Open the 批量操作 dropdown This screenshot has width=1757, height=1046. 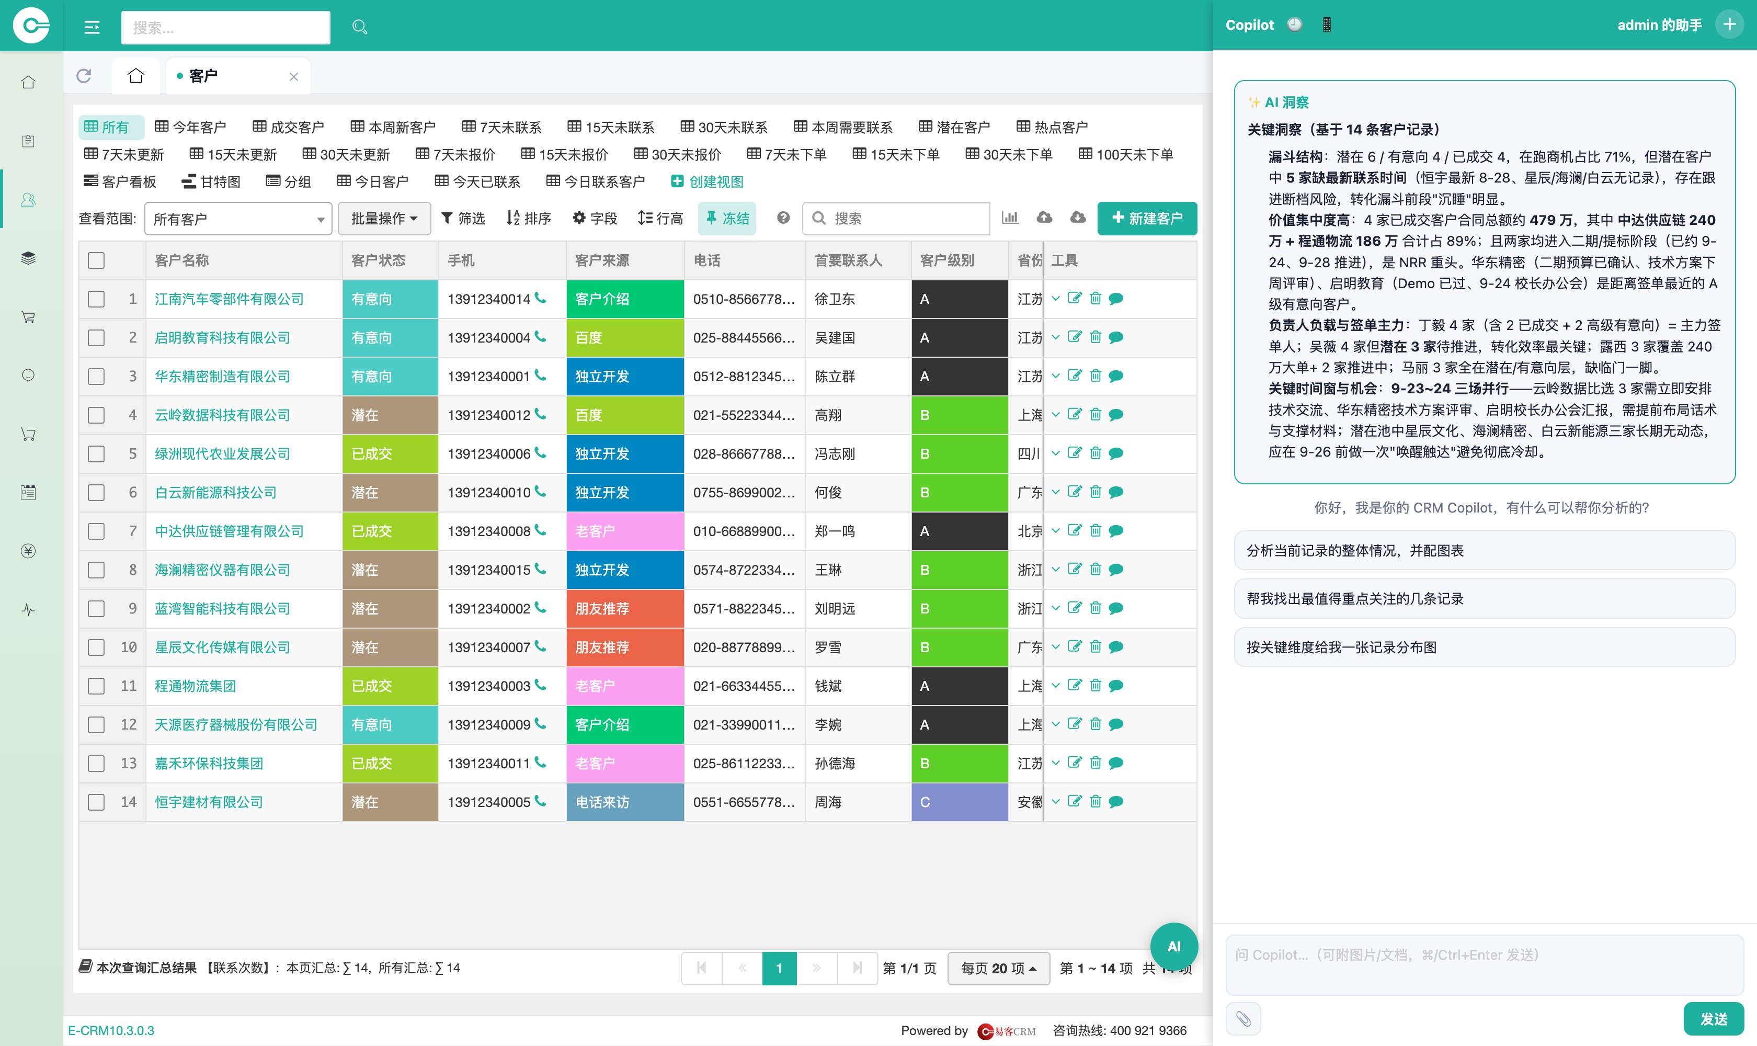pos(384,219)
